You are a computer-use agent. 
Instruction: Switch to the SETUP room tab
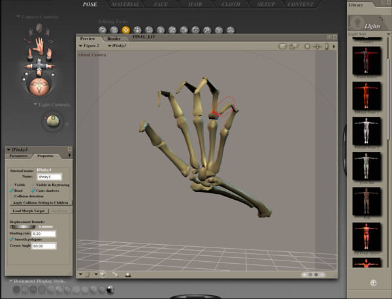click(x=266, y=5)
